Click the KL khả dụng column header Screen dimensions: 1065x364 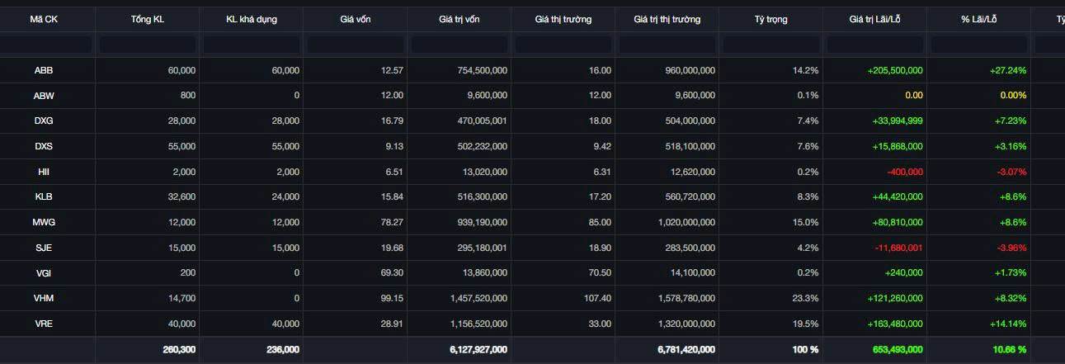click(252, 19)
